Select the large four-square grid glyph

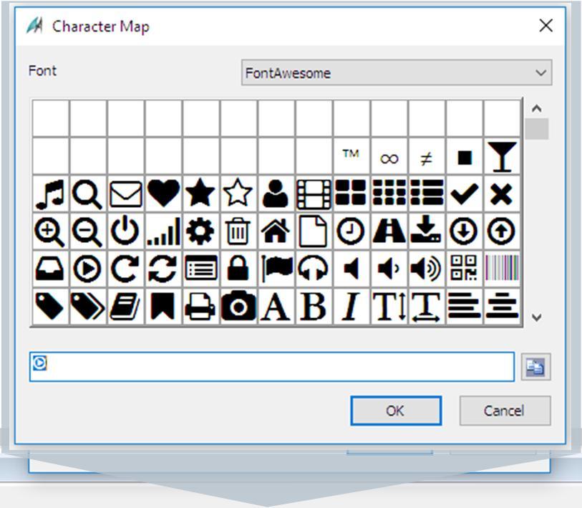[351, 194]
